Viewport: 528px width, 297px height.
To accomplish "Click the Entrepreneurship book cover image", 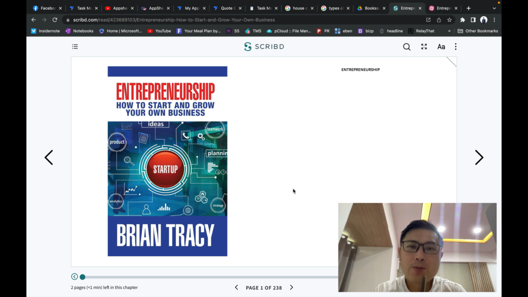I will 168,161.
